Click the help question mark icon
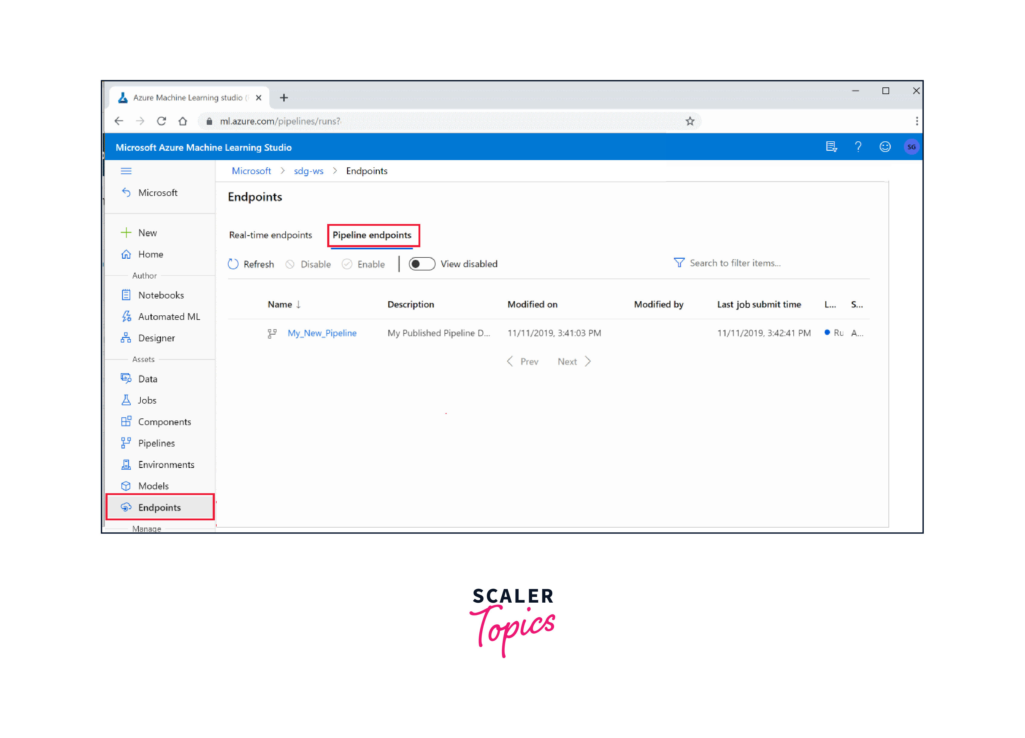The height and width of the screenshot is (738, 1025). point(858,147)
